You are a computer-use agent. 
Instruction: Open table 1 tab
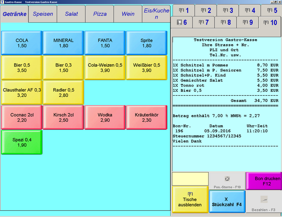(184, 11)
